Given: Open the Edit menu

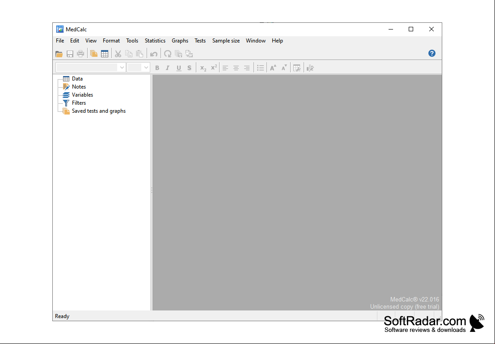Looking at the screenshot, I should (x=75, y=41).
